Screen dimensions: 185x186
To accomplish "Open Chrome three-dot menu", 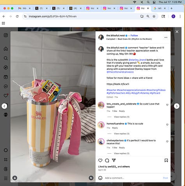I will click(180, 16).
